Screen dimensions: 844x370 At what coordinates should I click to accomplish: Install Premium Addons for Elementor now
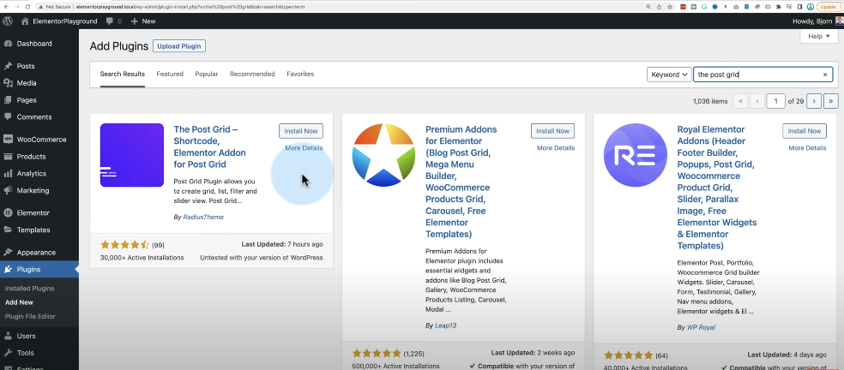click(x=552, y=131)
